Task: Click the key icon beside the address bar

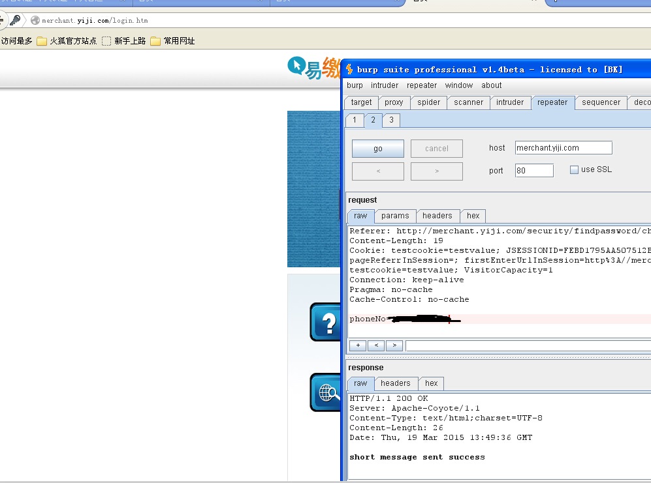Action: (15, 20)
